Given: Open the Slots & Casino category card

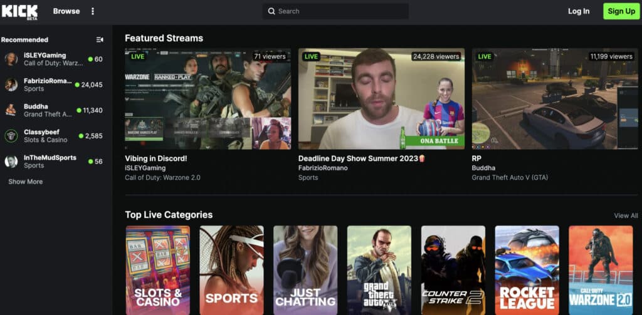Looking at the screenshot, I should [157, 270].
